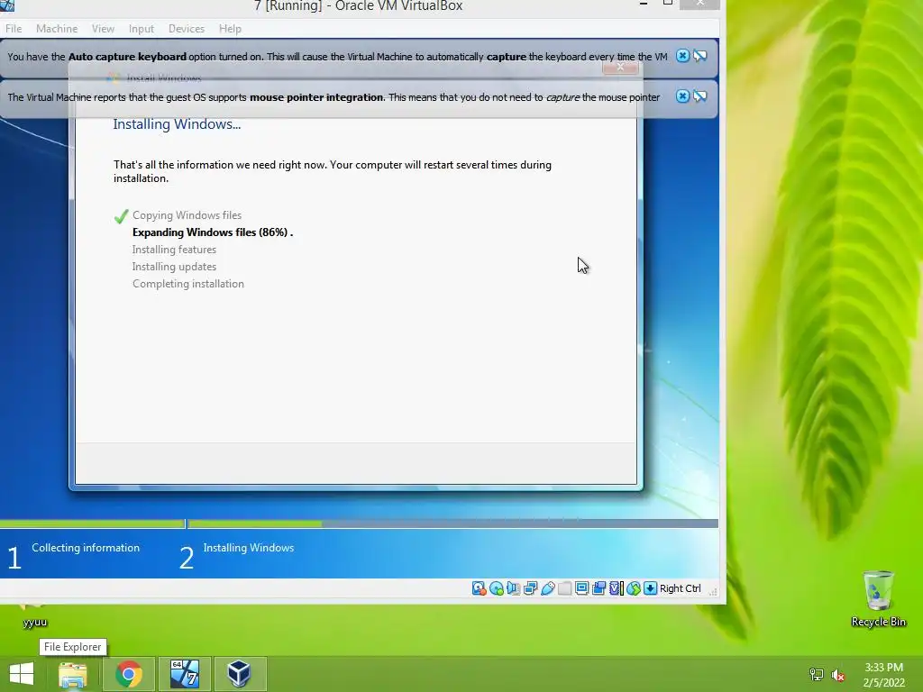Click the 'Completing installation' step text
This screenshot has width=923, height=692.
(187, 284)
